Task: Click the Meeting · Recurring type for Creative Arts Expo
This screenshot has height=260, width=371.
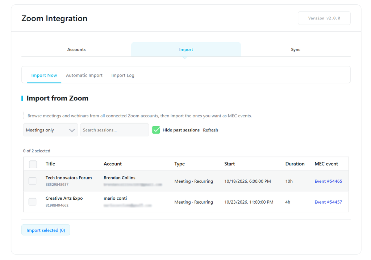Action: coord(193,202)
